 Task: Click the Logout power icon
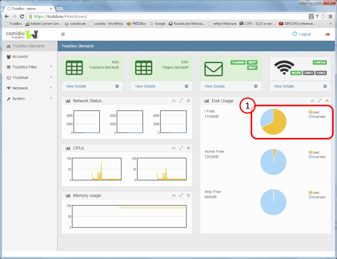[295, 34]
